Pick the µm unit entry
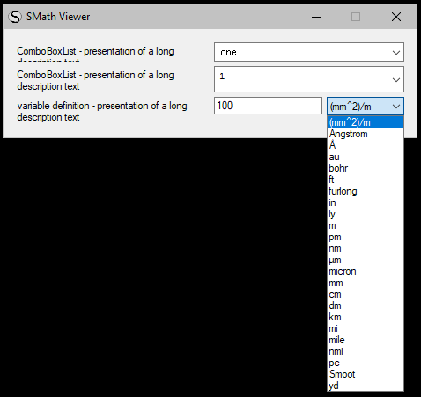 366,260
